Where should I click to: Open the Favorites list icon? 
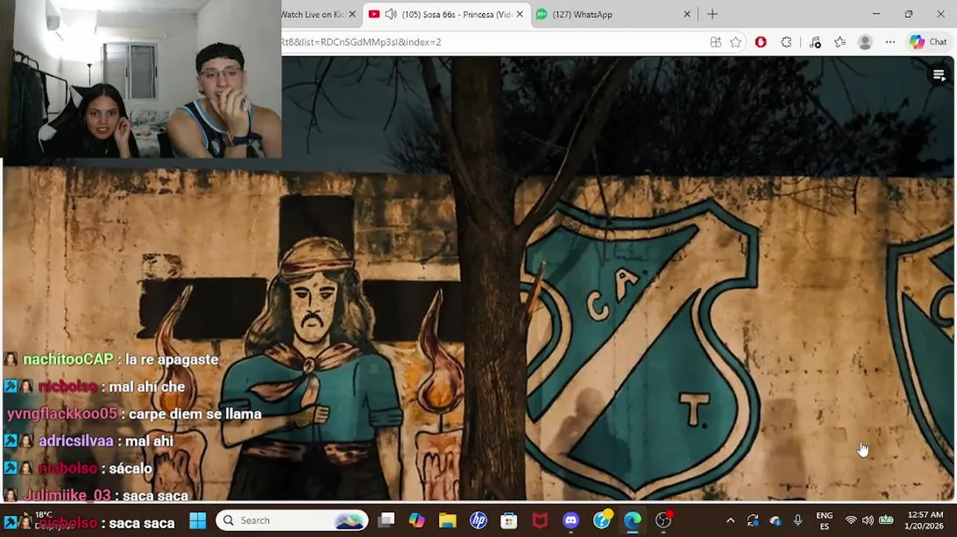[x=840, y=43]
